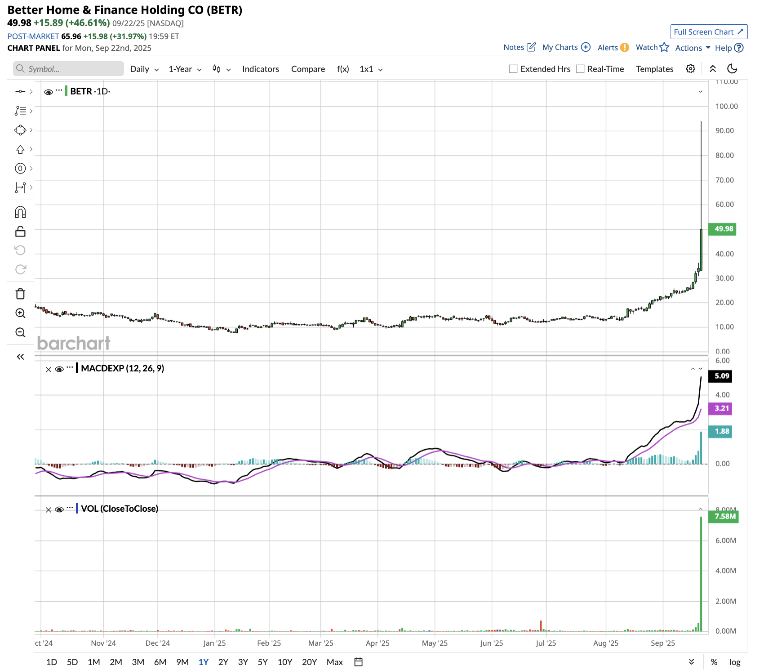Open Full Screen Chart

[709, 31]
